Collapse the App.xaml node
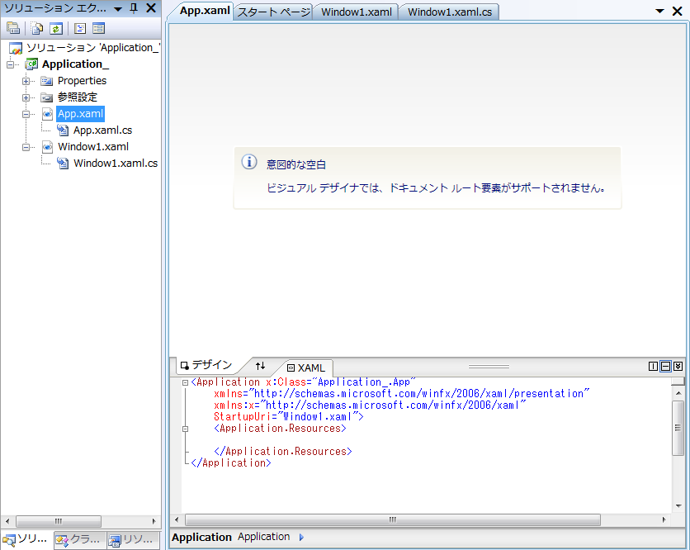 click(x=26, y=114)
